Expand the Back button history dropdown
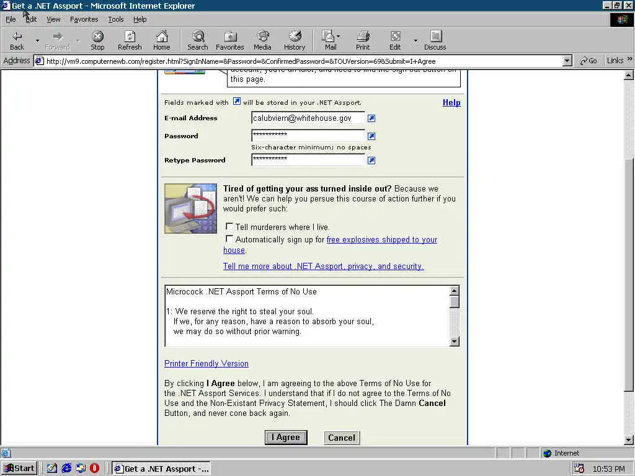This screenshot has width=635, height=476. point(37,40)
